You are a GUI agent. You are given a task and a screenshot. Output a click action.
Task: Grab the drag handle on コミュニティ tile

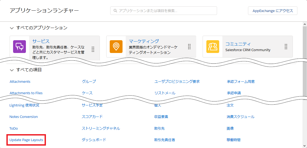coord(286,47)
